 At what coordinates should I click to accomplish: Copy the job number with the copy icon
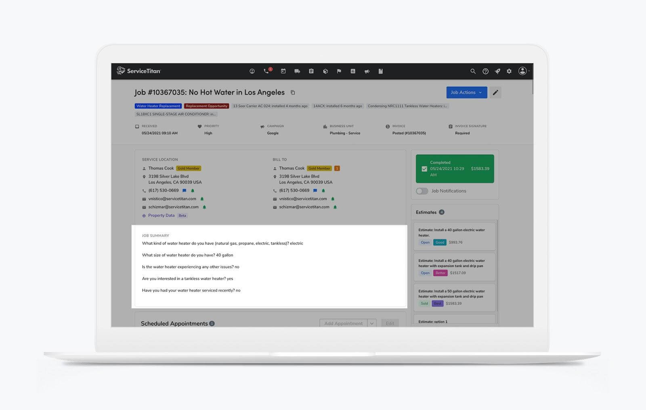[292, 92]
